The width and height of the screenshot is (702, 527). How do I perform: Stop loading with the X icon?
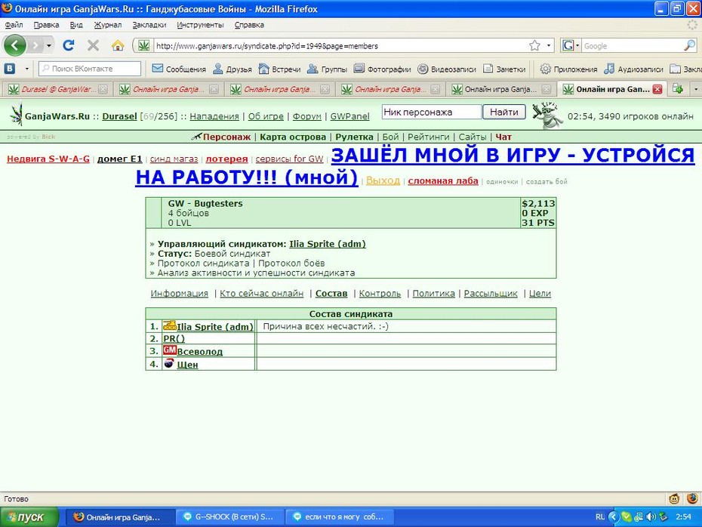coord(93,45)
